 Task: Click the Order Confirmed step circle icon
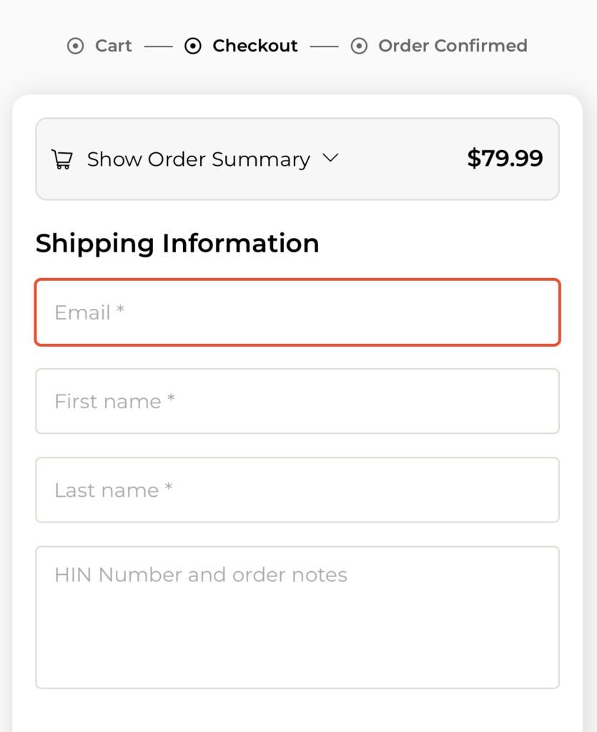point(359,46)
